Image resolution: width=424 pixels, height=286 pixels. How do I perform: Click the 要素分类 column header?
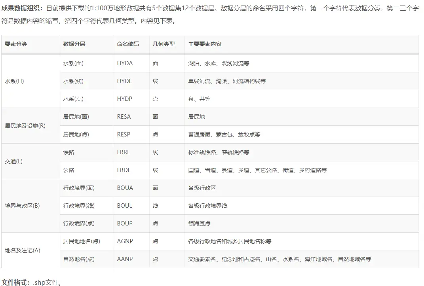(x=16, y=44)
